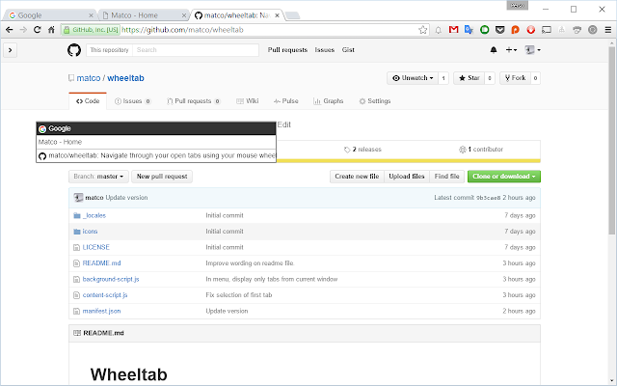Open the matco owner link
Image resolution: width=617 pixels, height=386 pixels.
pos(89,78)
